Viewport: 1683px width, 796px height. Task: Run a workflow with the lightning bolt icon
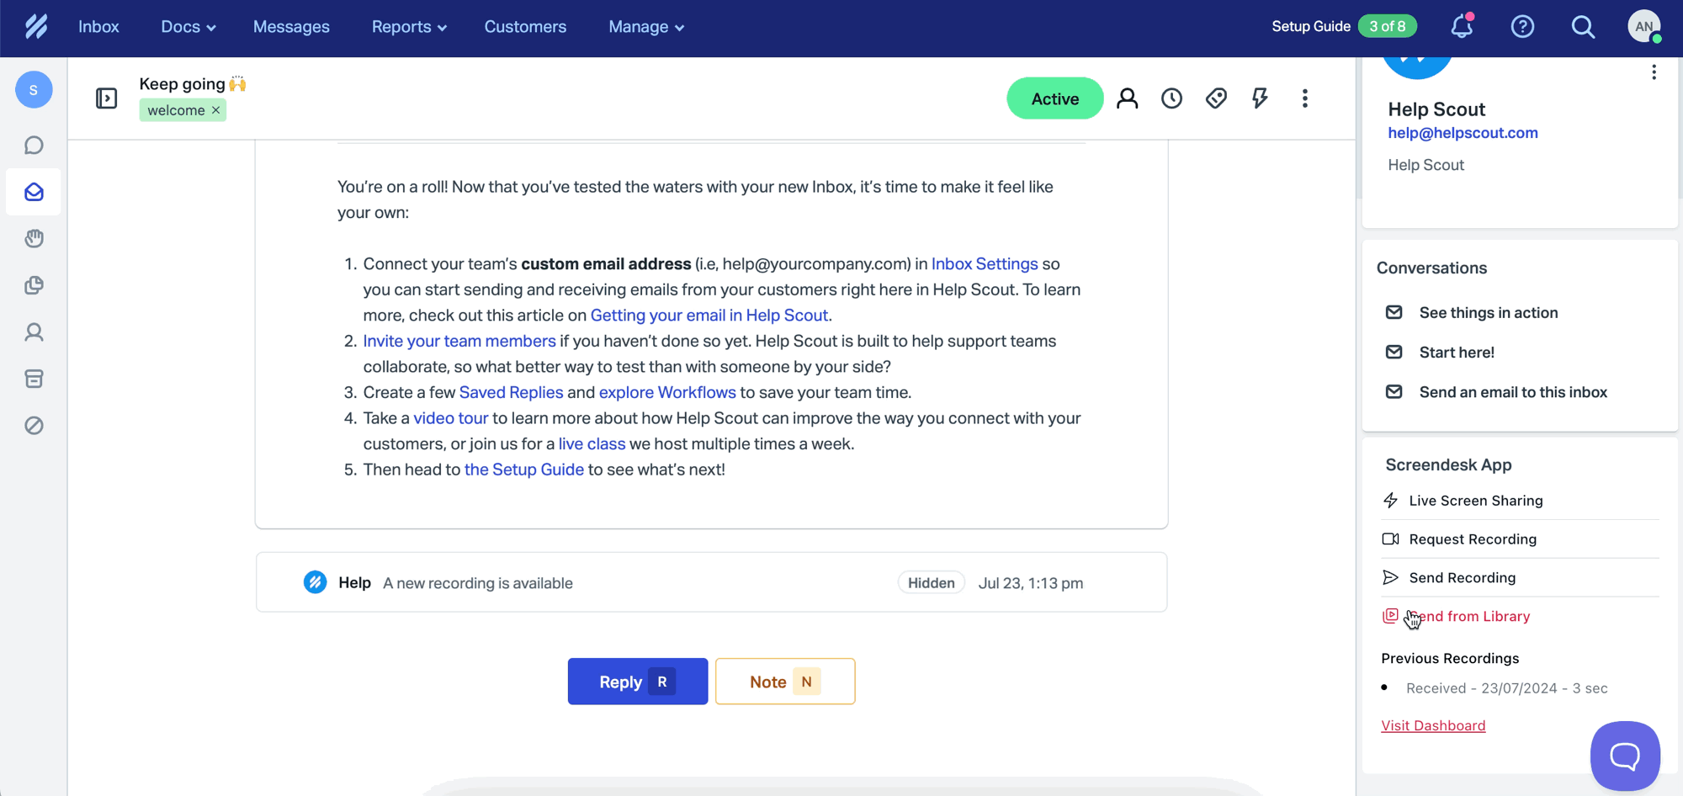coord(1260,98)
